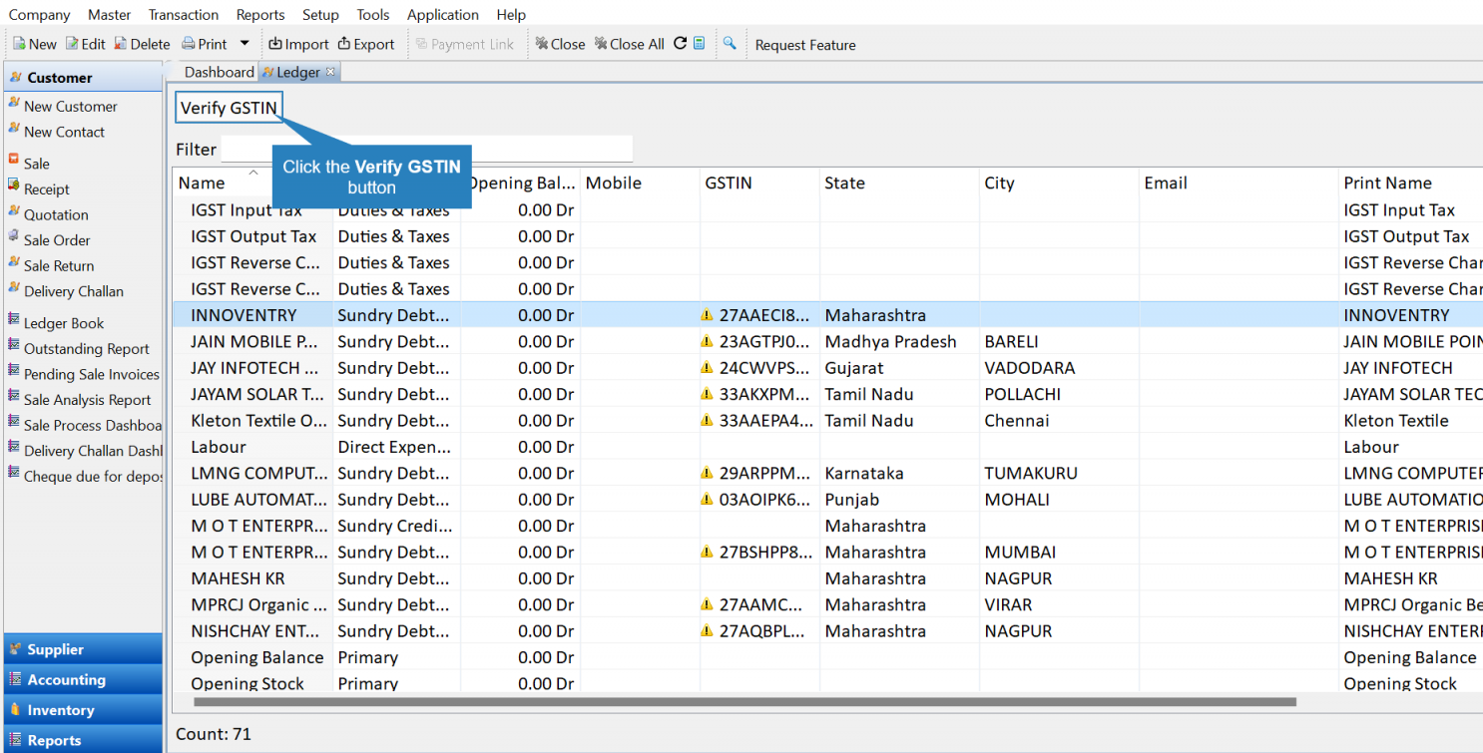Expand the Accounting sidebar section
This screenshot has height=753, width=1483.
83,680
